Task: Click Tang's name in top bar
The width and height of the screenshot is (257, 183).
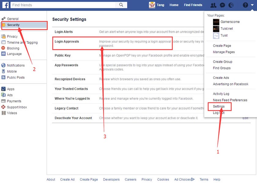Action: (x=160, y=5)
